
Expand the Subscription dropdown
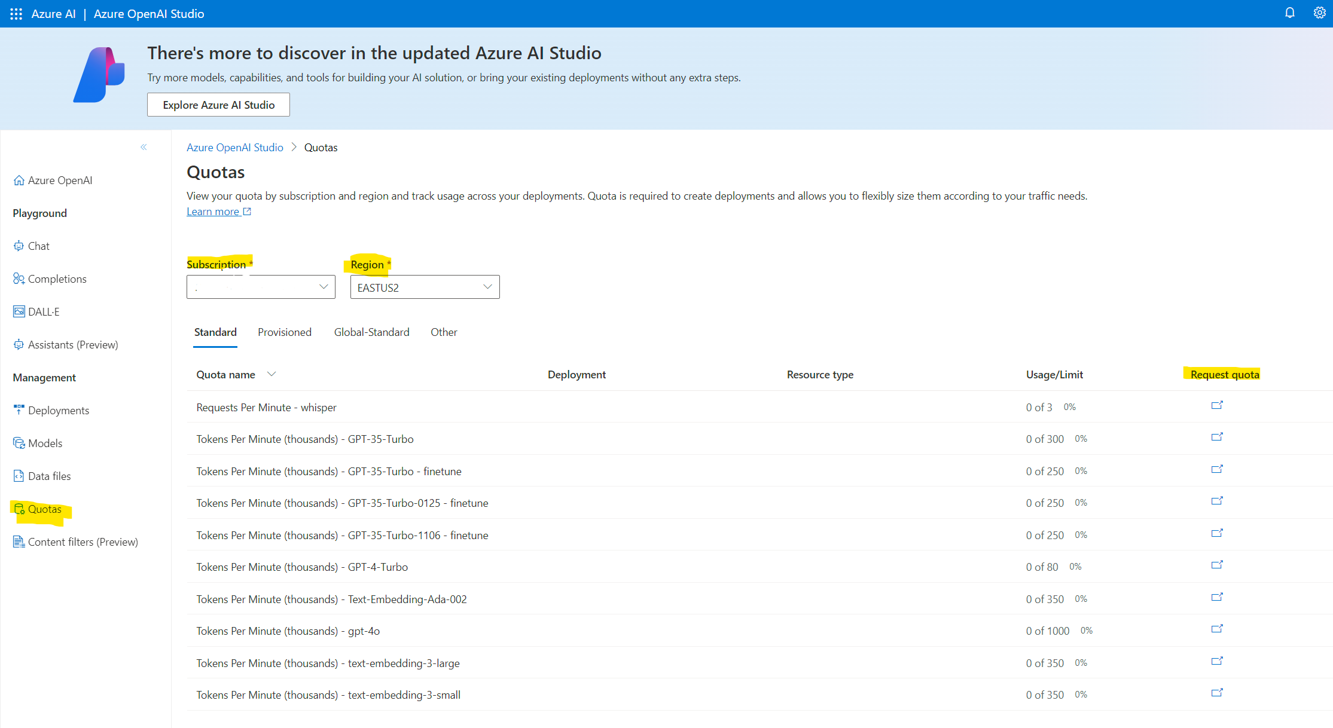(261, 287)
